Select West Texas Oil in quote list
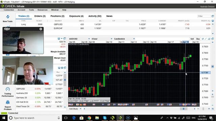Image resolution: width=216 pixels, height=121 pixels. [39, 106]
